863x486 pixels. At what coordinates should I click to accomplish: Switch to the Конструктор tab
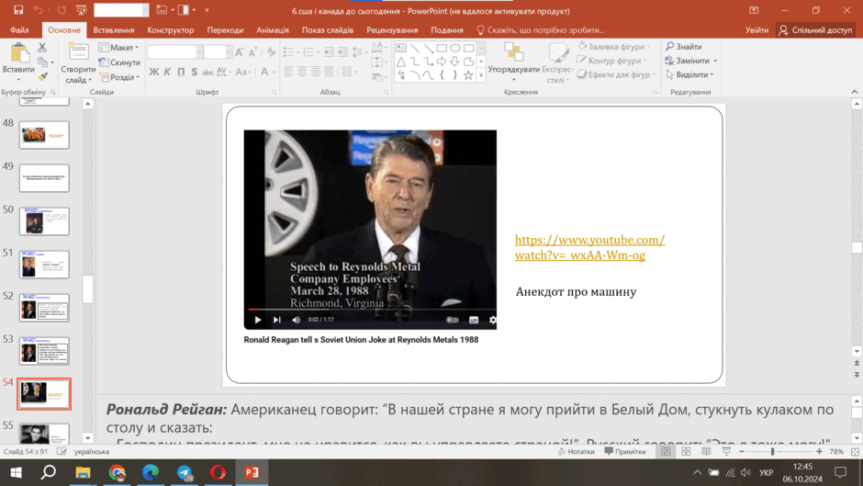click(170, 29)
